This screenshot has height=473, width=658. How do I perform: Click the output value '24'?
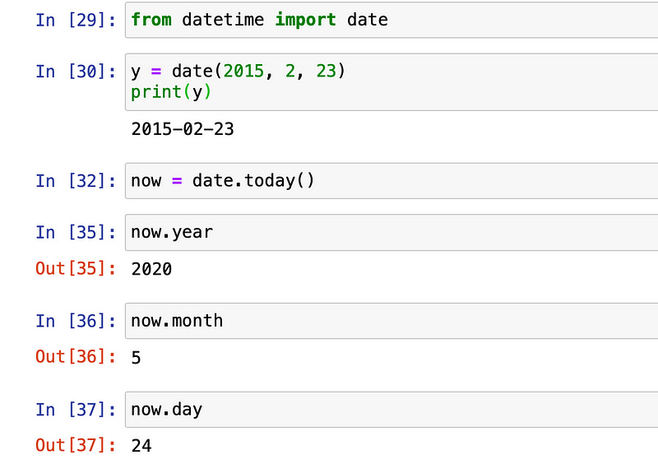[x=141, y=446]
